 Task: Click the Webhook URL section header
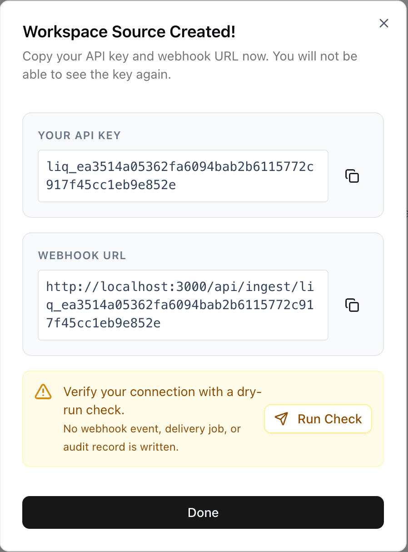click(82, 256)
